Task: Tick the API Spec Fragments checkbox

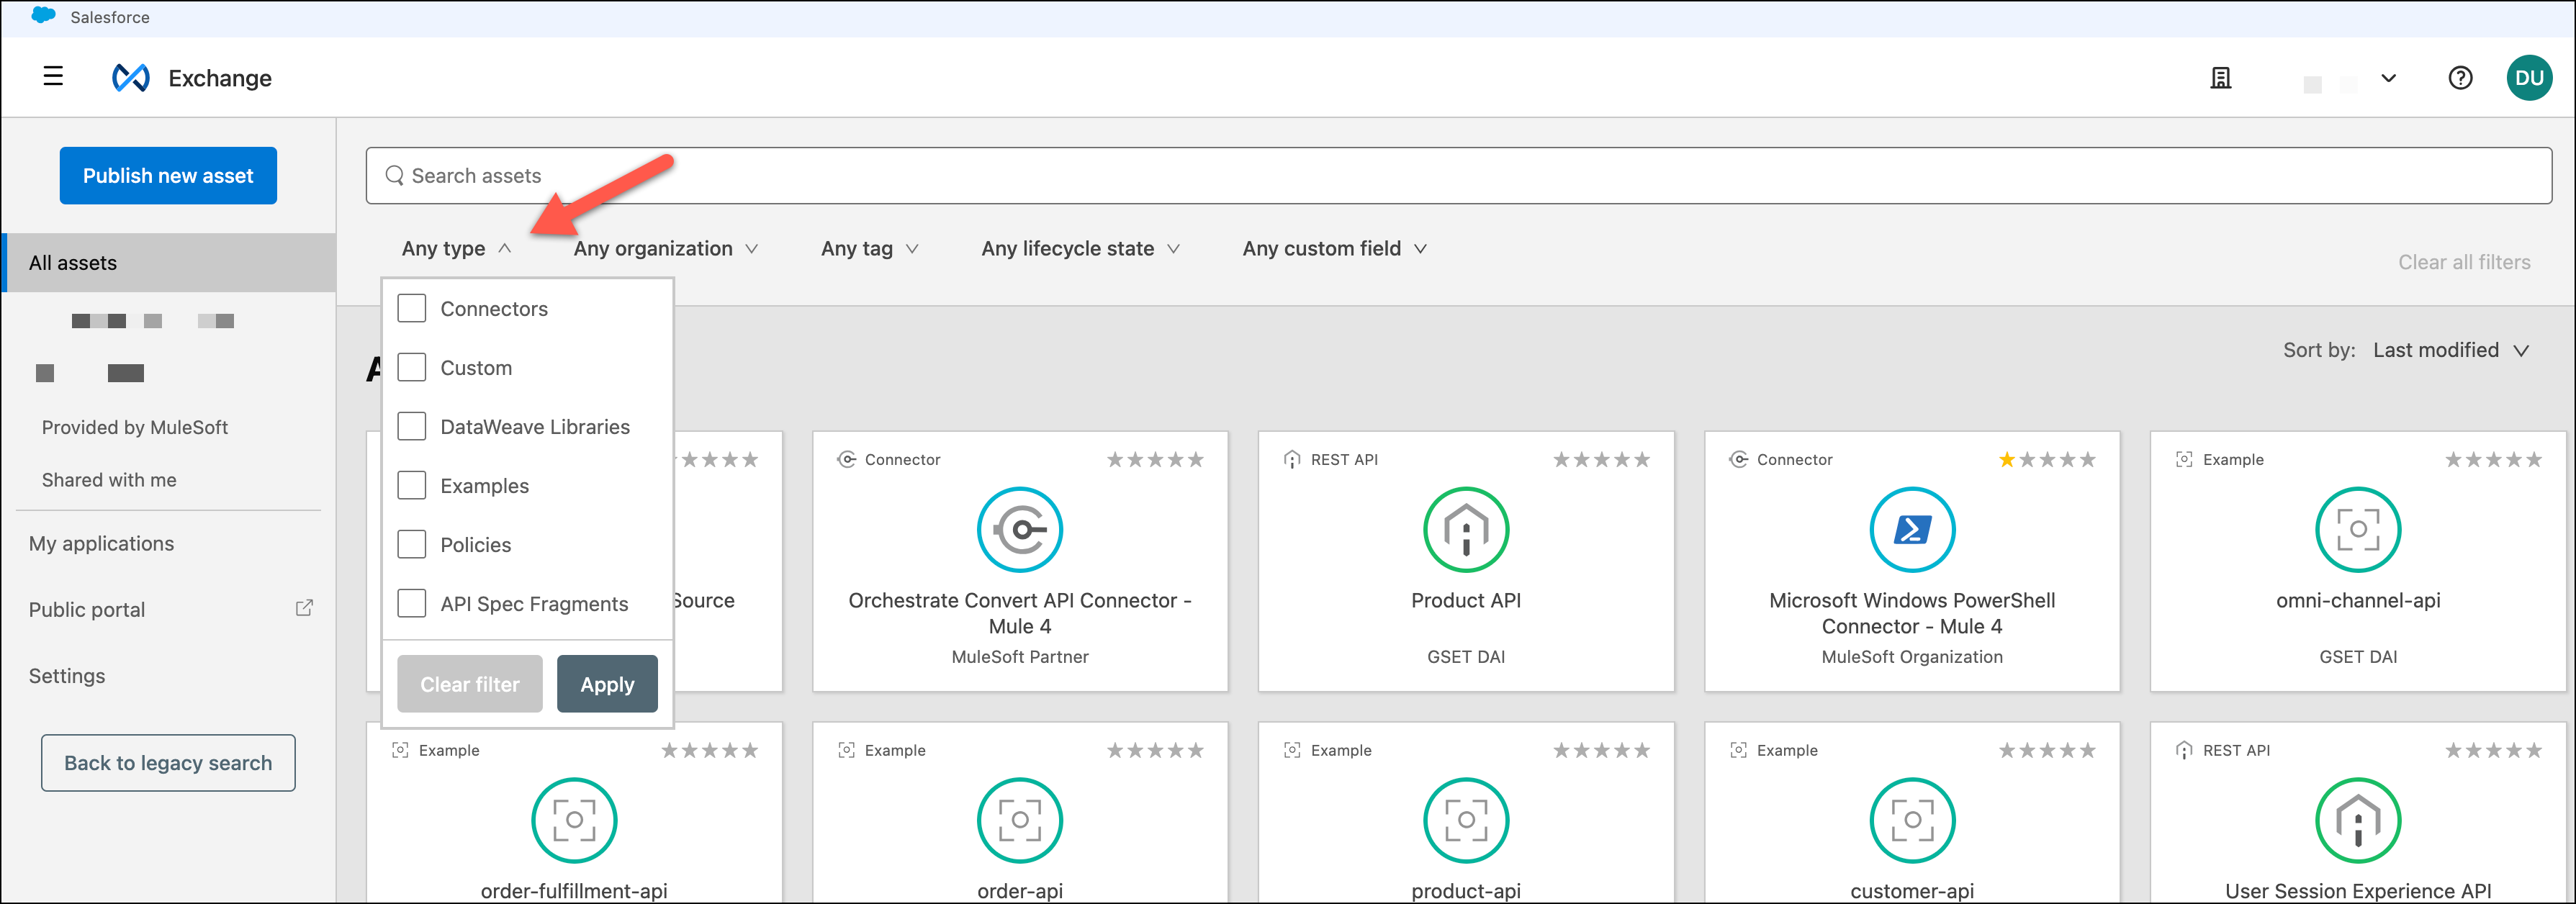Action: pos(412,603)
